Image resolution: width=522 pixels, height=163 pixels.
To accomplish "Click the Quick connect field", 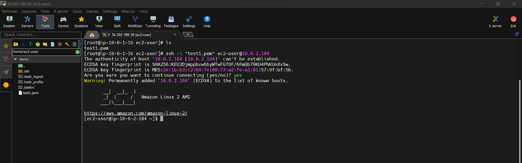I will [41, 35].
